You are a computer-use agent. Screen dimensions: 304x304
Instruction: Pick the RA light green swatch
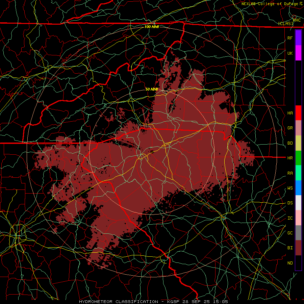tap(298, 173)
